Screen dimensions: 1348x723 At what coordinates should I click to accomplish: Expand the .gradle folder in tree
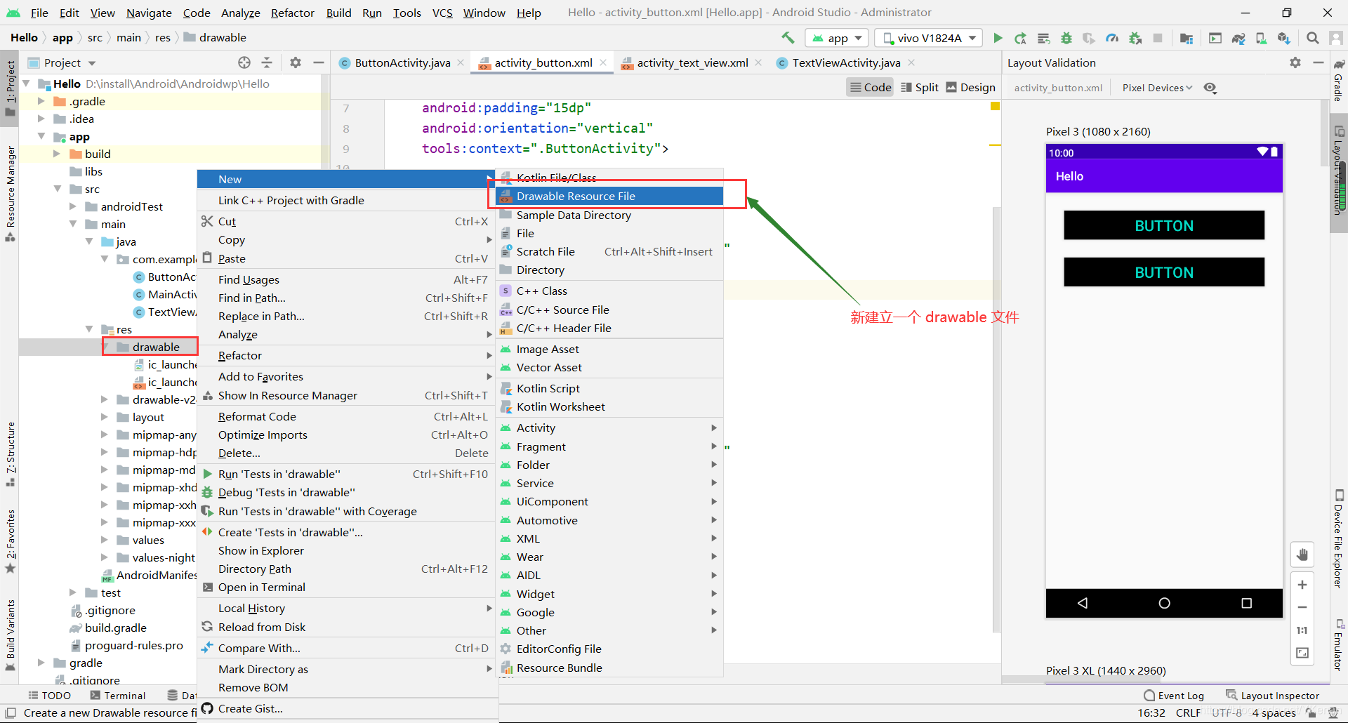point(41,101)
